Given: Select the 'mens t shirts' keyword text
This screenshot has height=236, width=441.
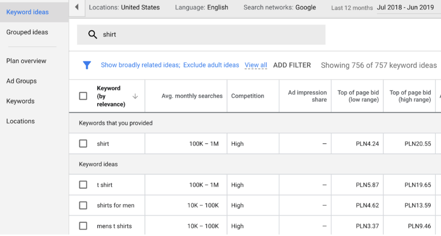Looking at the screenshot, I should pos(114,226).
